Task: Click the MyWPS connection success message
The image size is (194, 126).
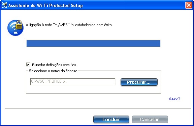Action: [69, 25]
